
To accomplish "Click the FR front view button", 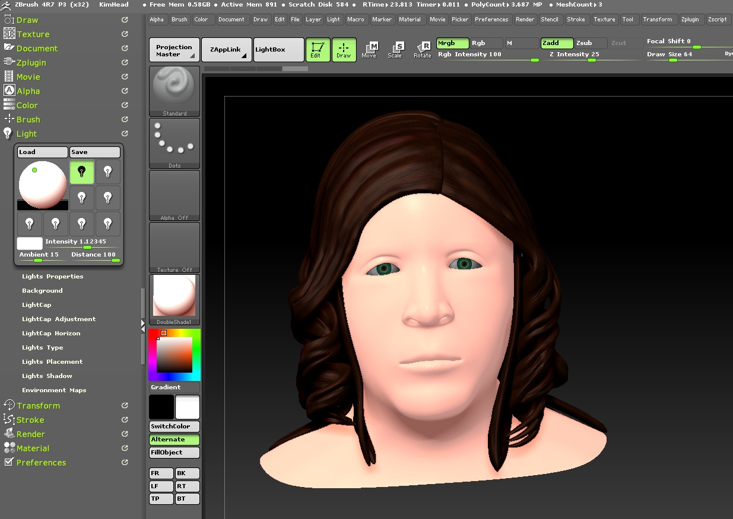I will click(161, 473).
